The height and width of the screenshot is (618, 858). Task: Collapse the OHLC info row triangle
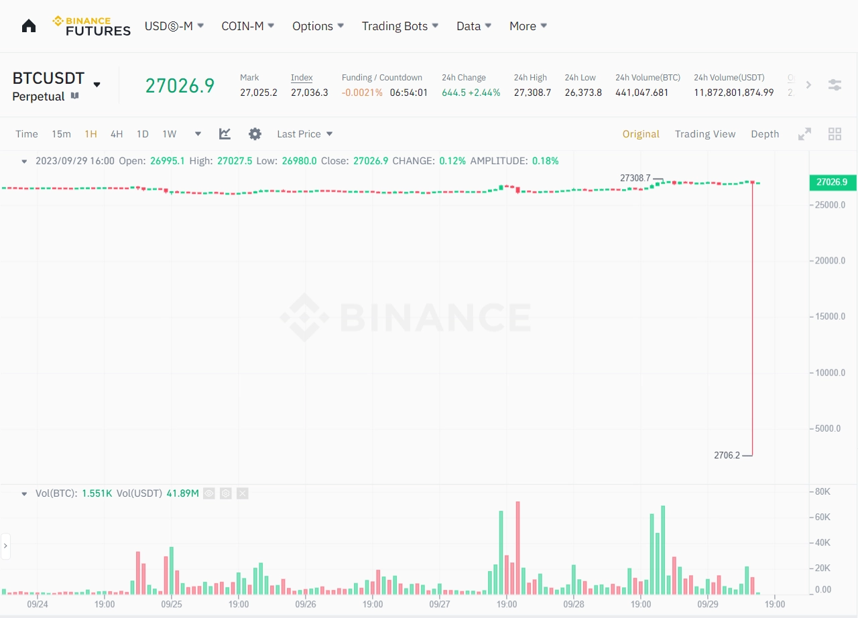click(24, 161)
